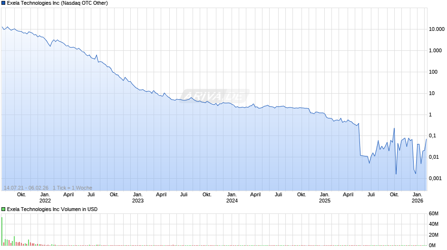
Task: Click the '0,01' price axis label
Action: 434,157
